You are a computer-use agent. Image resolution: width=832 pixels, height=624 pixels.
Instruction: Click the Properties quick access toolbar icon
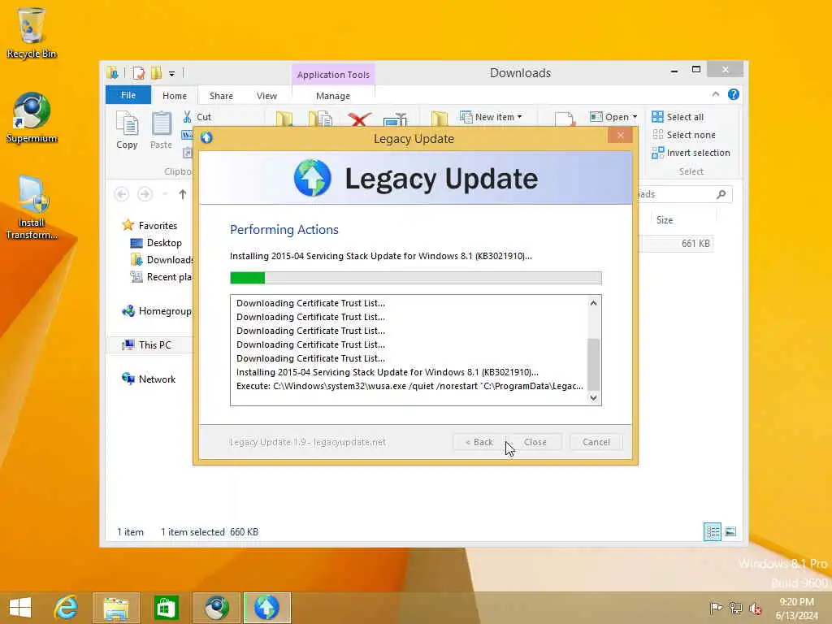point(138,72)
